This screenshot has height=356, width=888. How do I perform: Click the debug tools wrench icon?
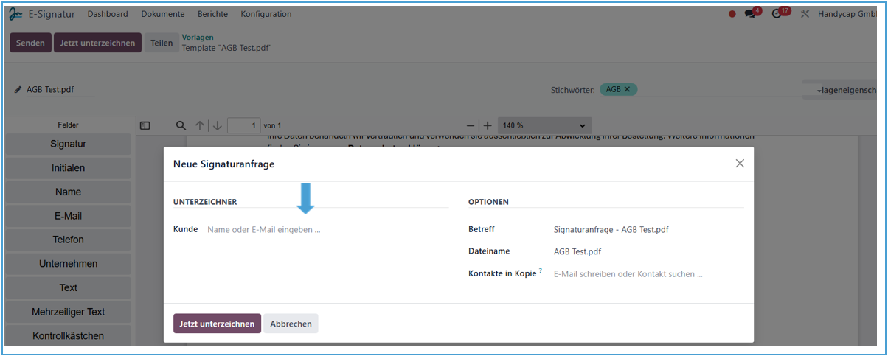(x=805, y=14)
